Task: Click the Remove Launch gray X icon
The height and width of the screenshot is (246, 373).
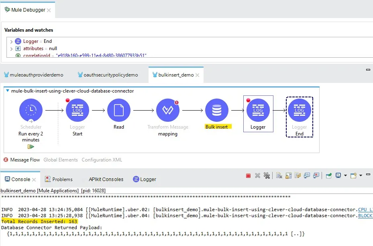Action: (257, 176)
